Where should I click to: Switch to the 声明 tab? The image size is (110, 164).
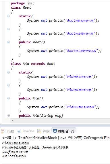(x=43, y=131)
